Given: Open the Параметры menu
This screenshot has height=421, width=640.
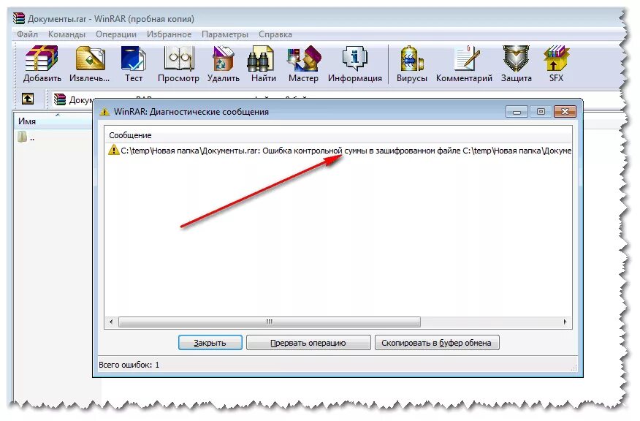Looking at the screenshot, I should tap(225, 34).
